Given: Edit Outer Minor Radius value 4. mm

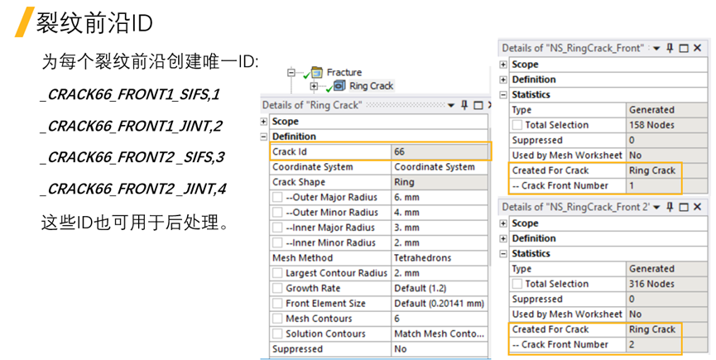Looking at the screenshot, I should pos(440,212).
